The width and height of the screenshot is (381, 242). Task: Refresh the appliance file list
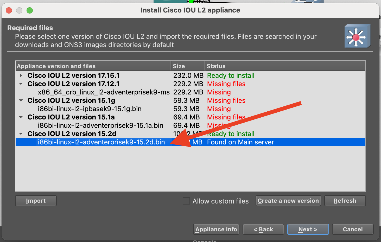345,201
